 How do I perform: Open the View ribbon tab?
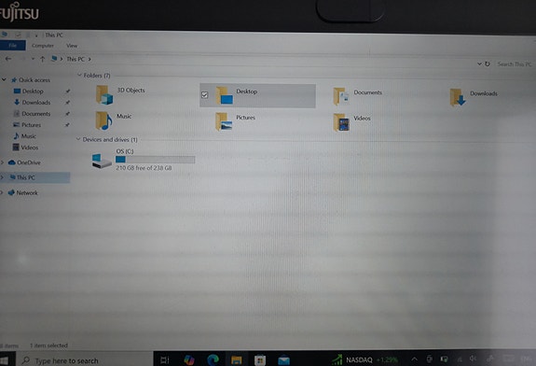click(72, 46)
